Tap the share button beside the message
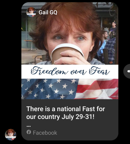130x144 pixels. [127, 71]
